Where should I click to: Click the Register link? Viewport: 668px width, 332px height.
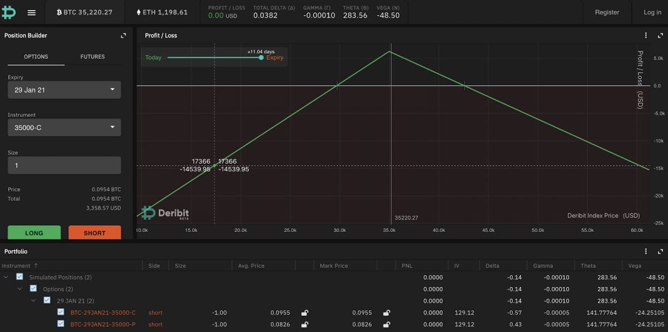click(607, 12)
